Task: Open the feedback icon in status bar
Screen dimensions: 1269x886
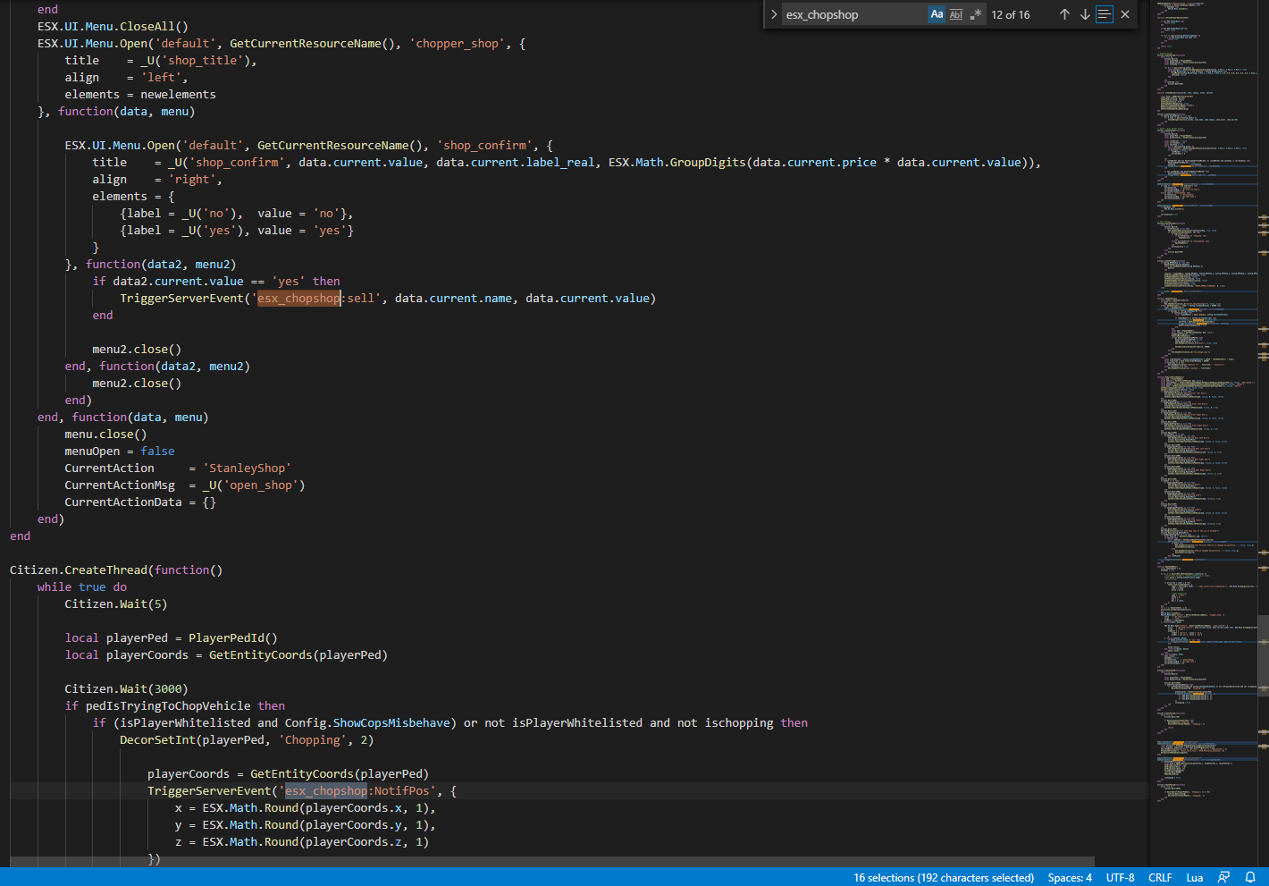Action: pos(1223,877)
